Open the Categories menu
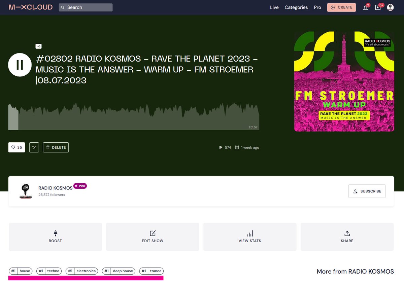The width and height of the screenshot is (404, 281). click(x=296, y=7)
